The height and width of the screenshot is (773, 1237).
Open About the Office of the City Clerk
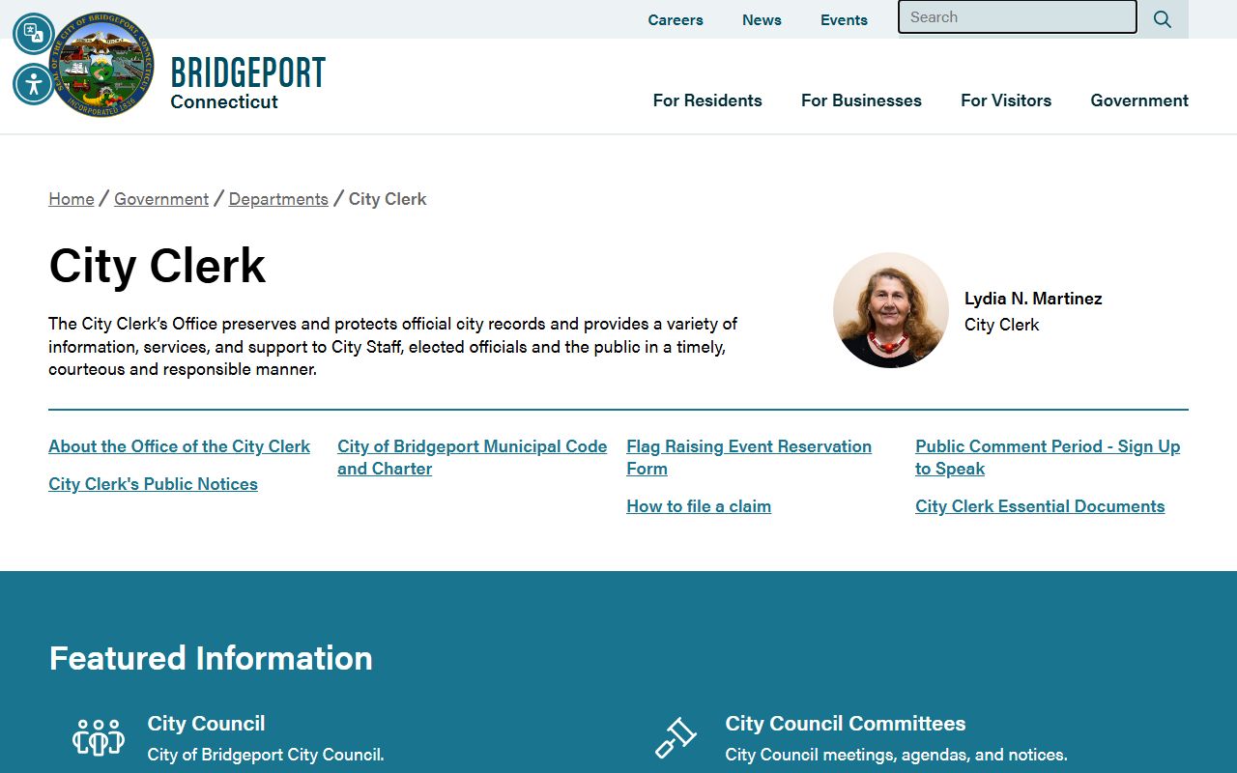click(179, 446)
